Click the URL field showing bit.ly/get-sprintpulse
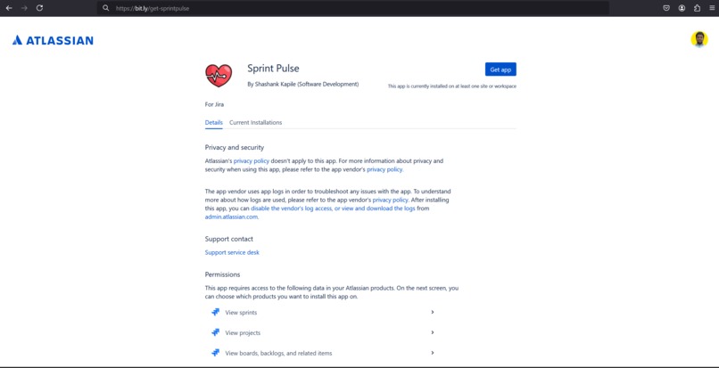 click(353, 8)
